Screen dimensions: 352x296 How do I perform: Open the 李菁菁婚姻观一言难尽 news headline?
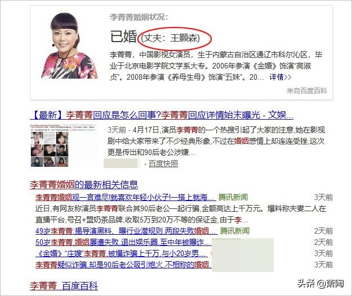tap(126, 198)
